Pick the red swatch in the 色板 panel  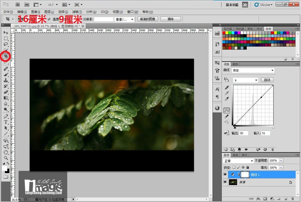[x=225, y=33]
